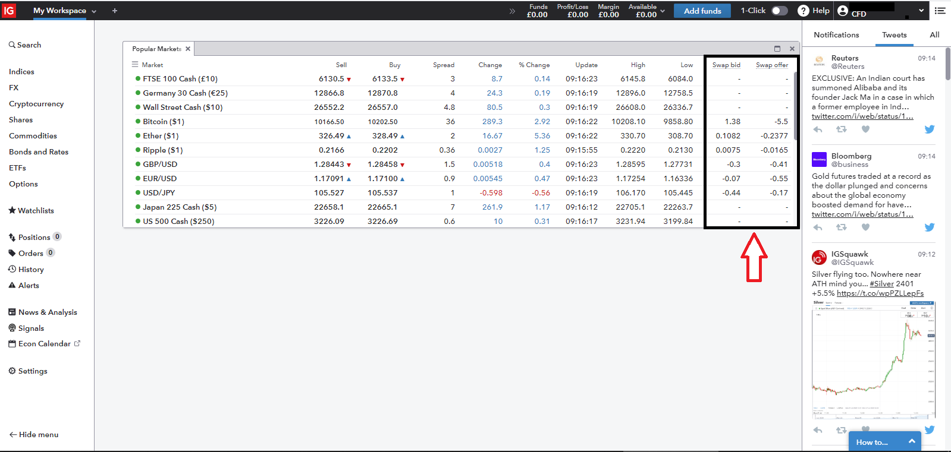Click the Add funds button

pos(702,11)
